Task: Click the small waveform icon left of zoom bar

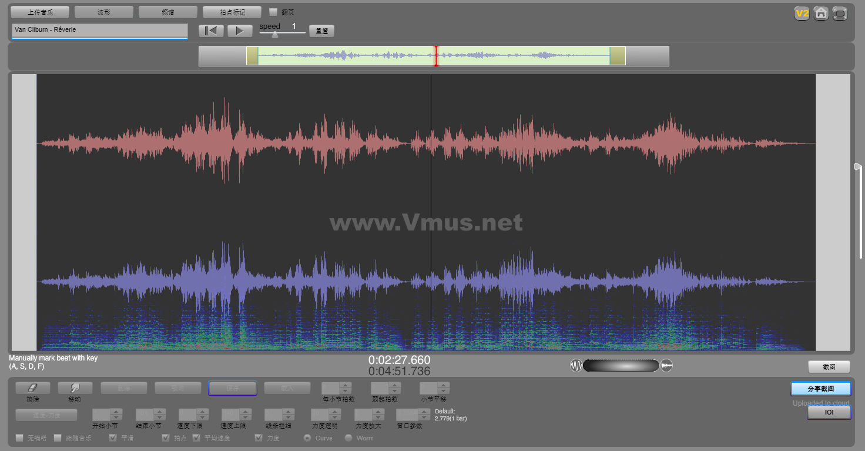Action: coord(576,366)
